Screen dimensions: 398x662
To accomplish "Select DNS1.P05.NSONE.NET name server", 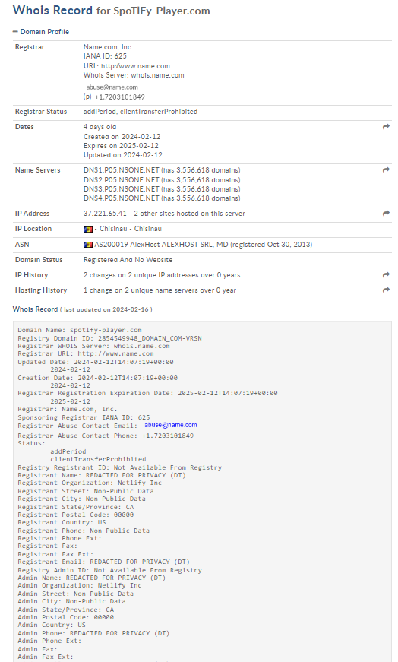I will (121, 170).
